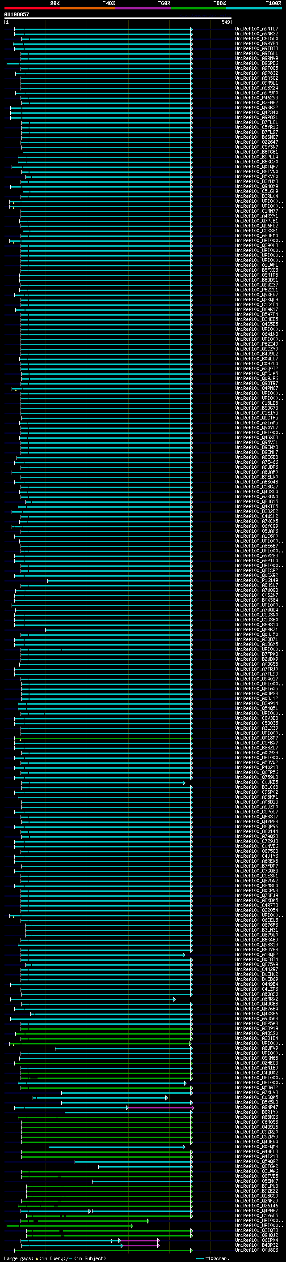The height and width of the screenshot is (1262, 286).
Task: Select hit UniRef100_B2YHX3
Action: [257, 181]
